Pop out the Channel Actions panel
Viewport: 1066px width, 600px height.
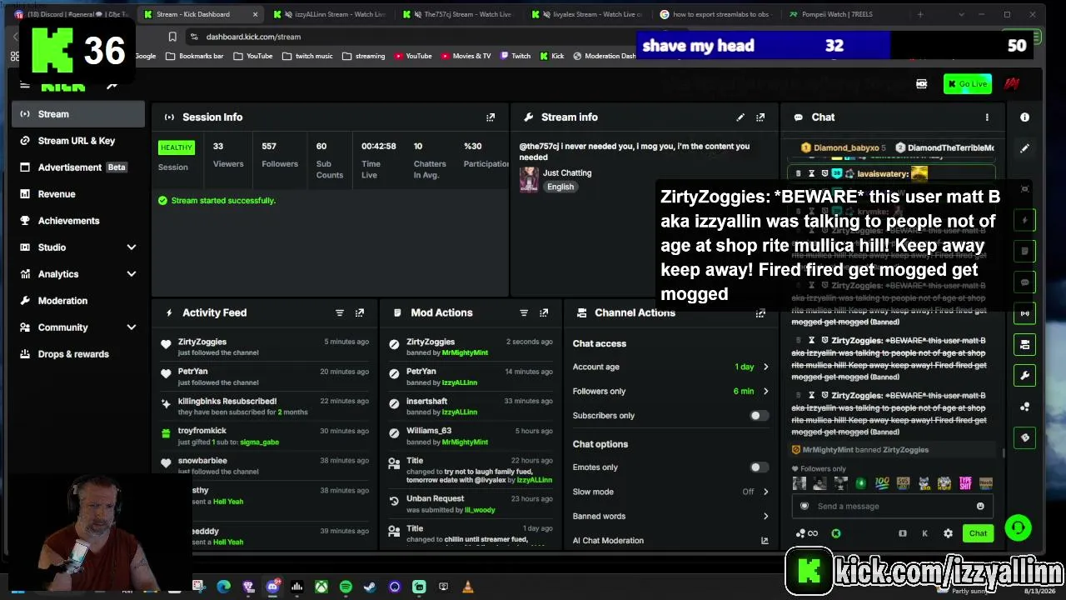[760, 312]
